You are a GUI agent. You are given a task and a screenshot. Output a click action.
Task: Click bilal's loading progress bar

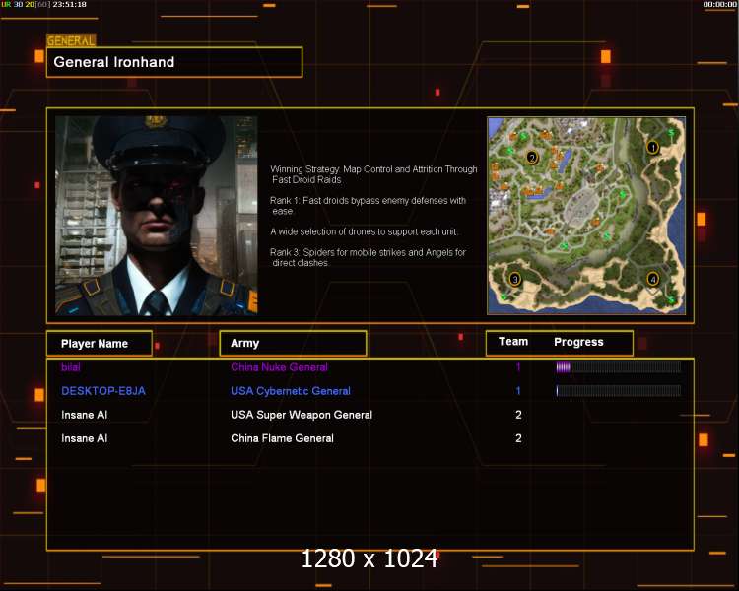(x=619, y=367)
